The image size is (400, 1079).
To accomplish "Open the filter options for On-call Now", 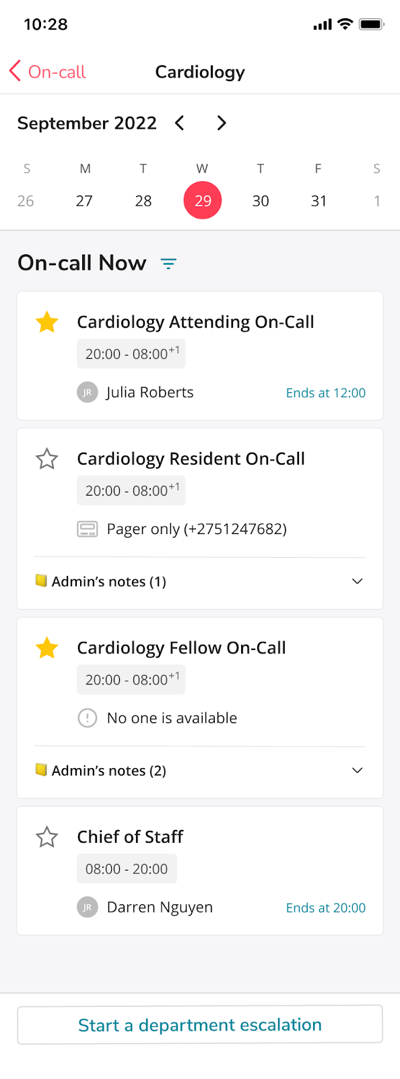I will 168,264.
